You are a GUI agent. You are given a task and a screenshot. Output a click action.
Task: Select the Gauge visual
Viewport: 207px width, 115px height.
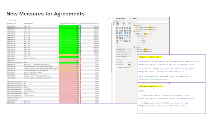(x=122, y=36)
